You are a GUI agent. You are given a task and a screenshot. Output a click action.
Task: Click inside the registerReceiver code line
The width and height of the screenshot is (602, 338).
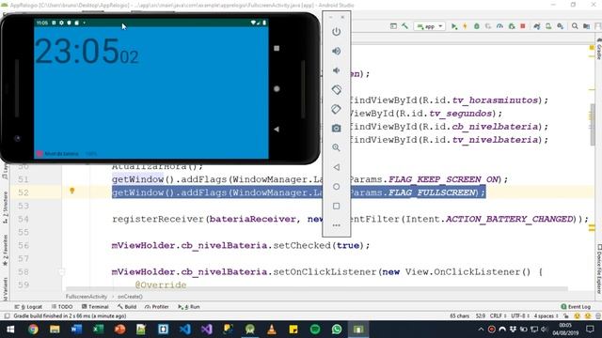coord(350,219)
